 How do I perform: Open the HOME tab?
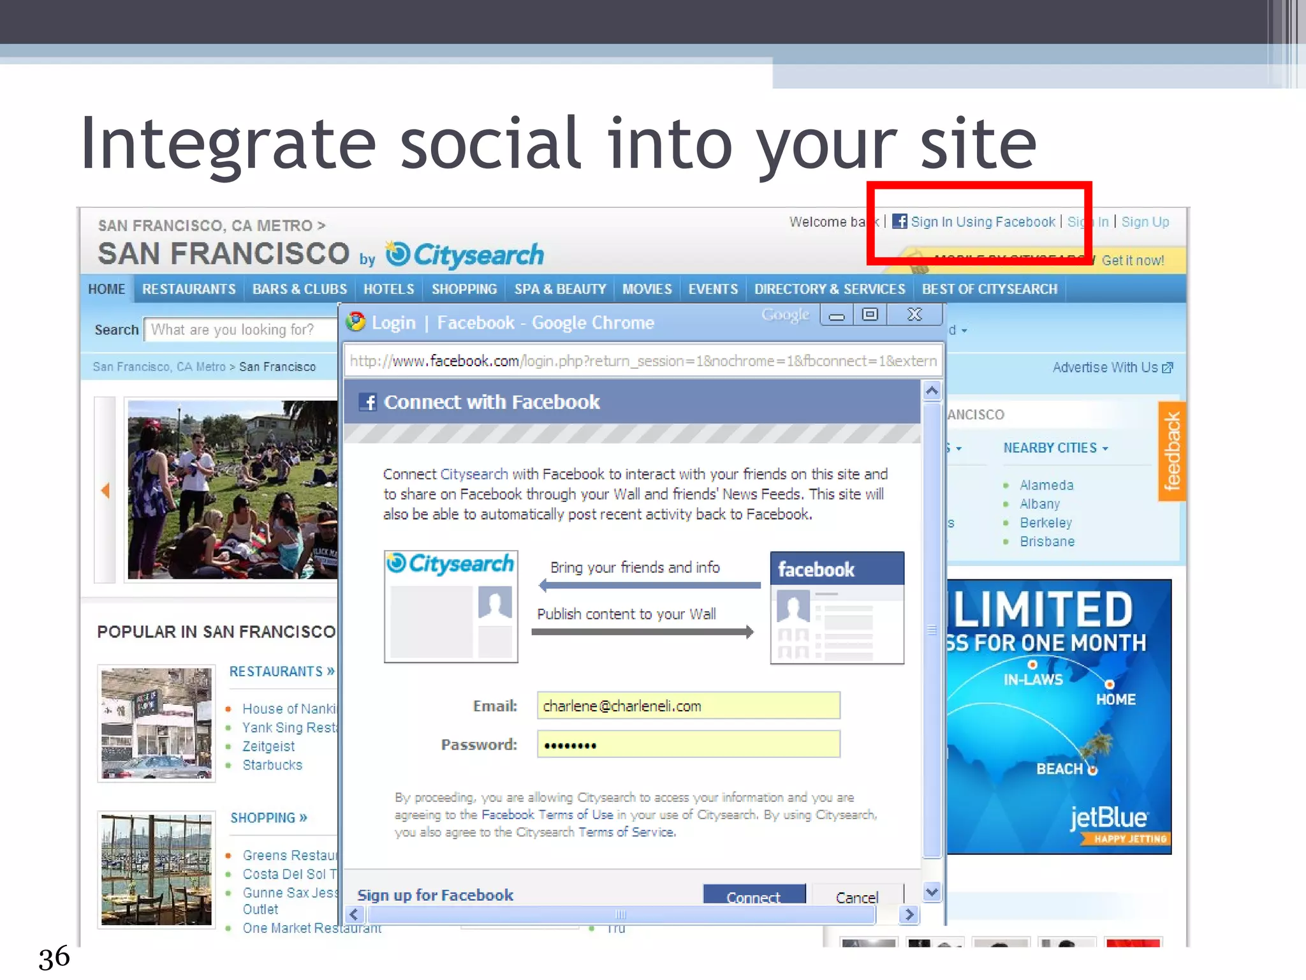pyautogui.click(x=106, y=289)
